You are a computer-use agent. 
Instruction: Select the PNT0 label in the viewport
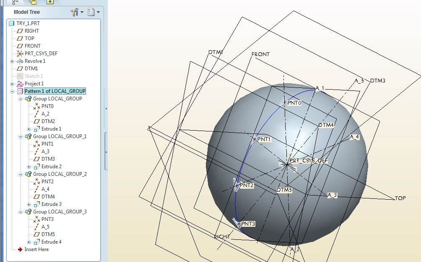294,103
